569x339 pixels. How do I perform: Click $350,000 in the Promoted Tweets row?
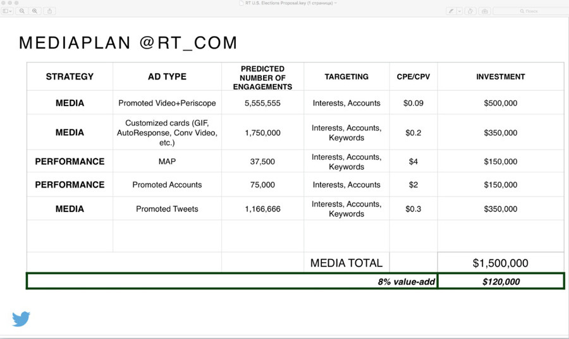click(x=501, y=209)
